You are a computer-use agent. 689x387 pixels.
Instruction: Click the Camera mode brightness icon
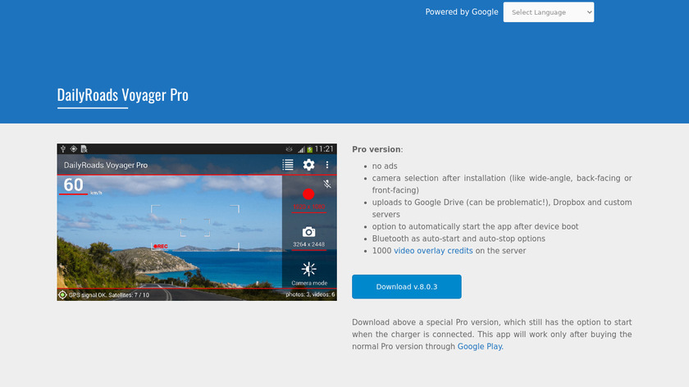tap(308, 269)
